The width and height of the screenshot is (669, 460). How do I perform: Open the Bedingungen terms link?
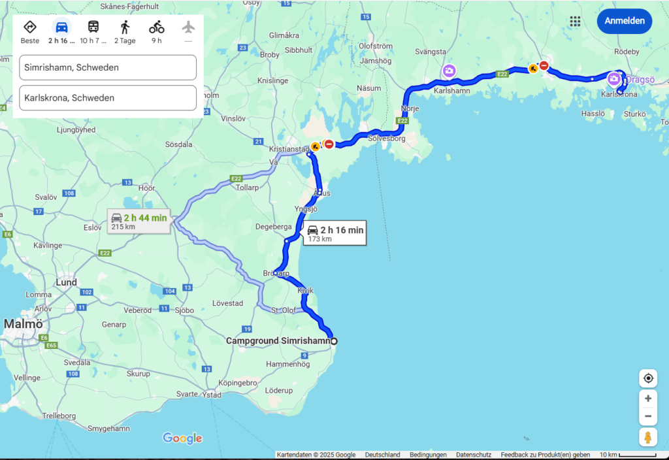coord(428,455)
